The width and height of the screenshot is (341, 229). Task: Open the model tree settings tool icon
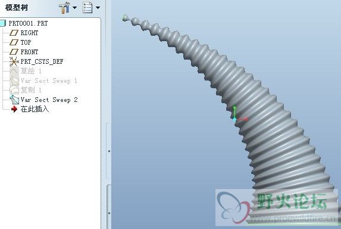[x=64, y=8]
